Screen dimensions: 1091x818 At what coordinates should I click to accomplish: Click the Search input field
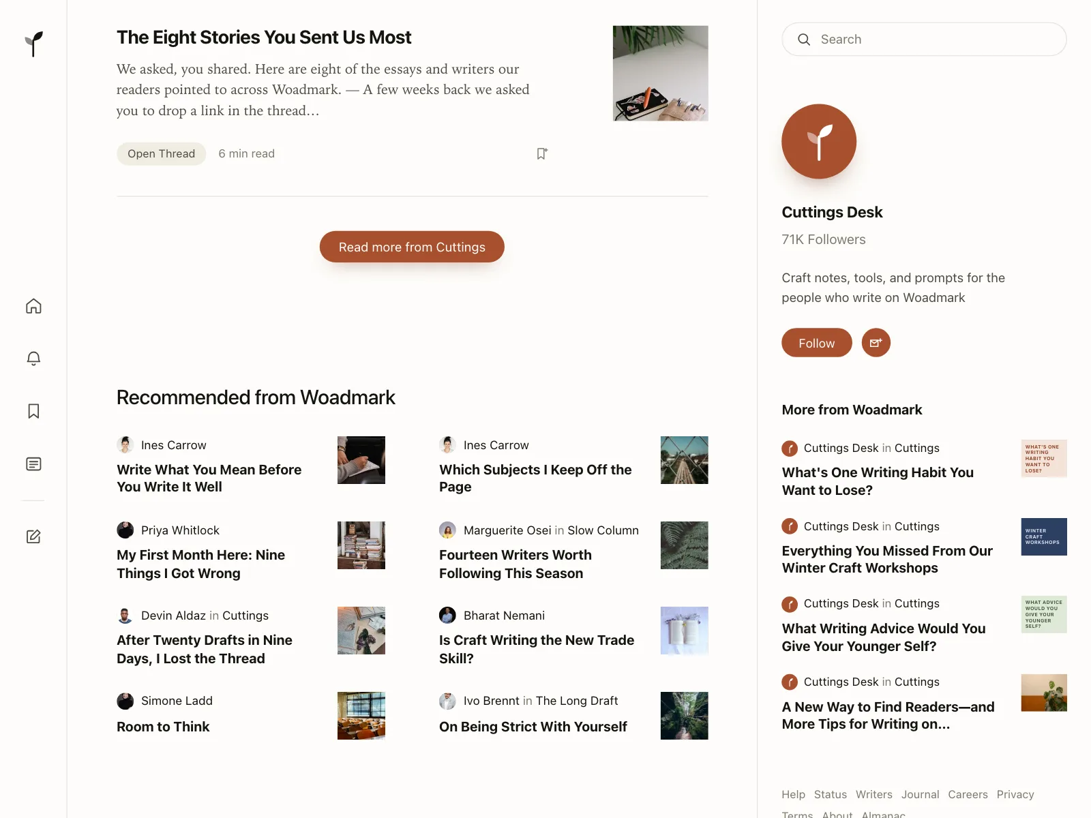pos(924,40)
